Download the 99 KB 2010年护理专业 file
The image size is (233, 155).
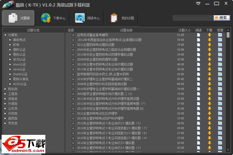[x=209, y=79]
